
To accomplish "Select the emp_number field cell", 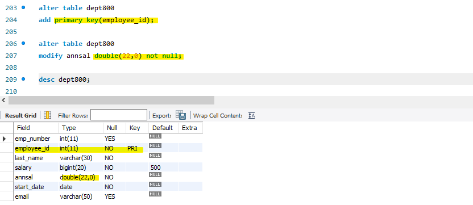I will (x=36, y=139).
